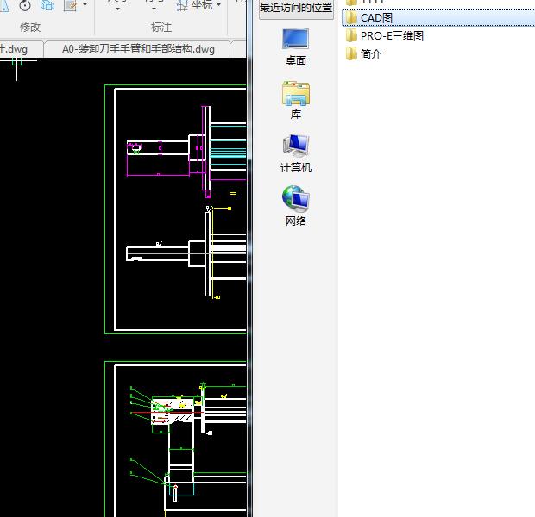This screenshot has height=517, width=535.
Task: Click the blue 3D box modify icon
Action: point(47,5)
